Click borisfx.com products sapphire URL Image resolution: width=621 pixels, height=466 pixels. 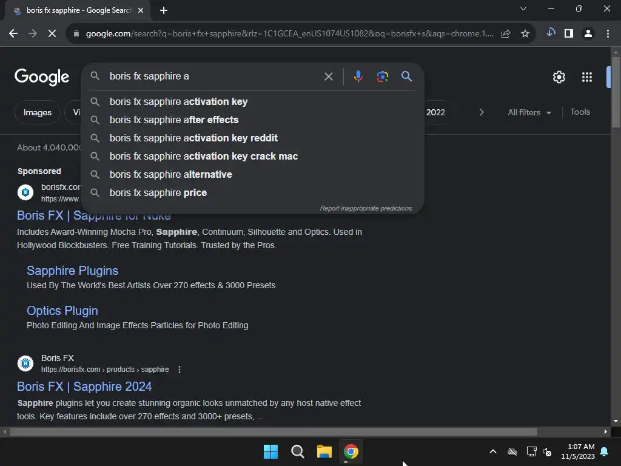(105, 370)
